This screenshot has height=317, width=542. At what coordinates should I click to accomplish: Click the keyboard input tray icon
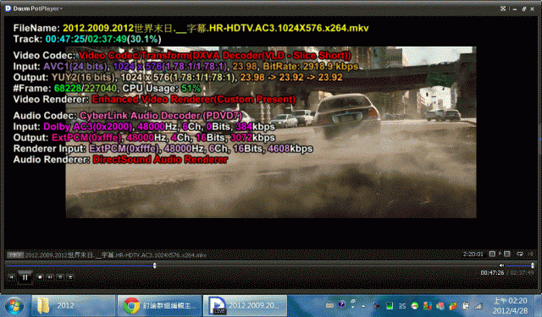[329, 305]
